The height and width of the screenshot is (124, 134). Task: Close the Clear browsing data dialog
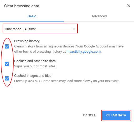pyautogui.click(x=129, y=6)
